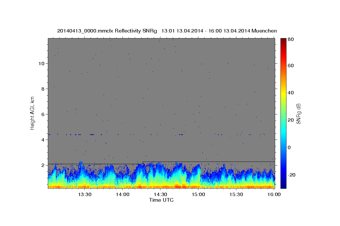The width and height of the screenshot is (340, 226).
Task: Click the height tick label 10
Action: [42, 64]
